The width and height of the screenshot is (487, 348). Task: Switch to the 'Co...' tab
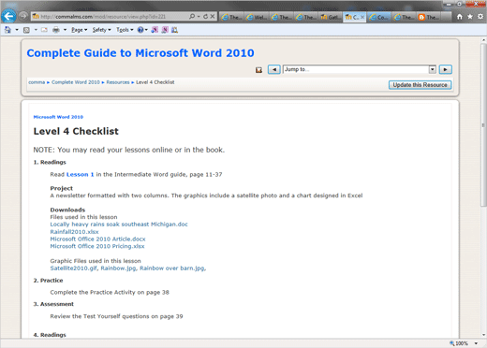pyautogui.click(x=379, y=17)
